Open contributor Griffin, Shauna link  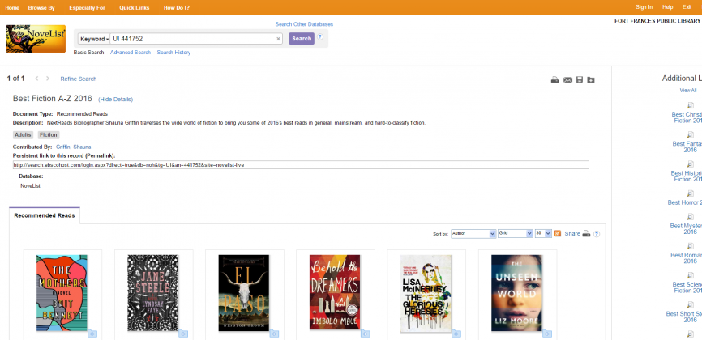(x=74, y=147)
